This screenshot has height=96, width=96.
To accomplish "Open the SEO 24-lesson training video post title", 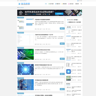I will click(44, 35).
